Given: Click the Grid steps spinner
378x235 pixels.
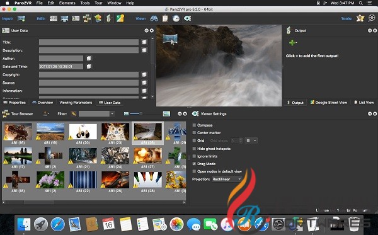Looking at the screenshot, I should point(236,140).
